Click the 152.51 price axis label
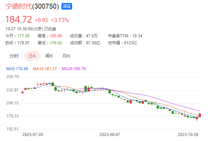The height and width of the screenshot is (141, 208). [12, 129]
